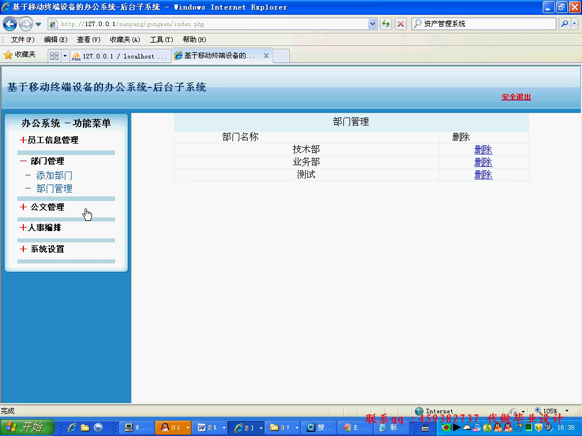The width and height of the screenshot is (582, 436).
Task: Open the 添加部门 submenu item
Action: click(54, 175)
